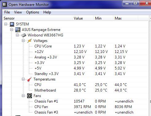
Task: Select the Analog +3.3V row
Action: click(75, 57)
